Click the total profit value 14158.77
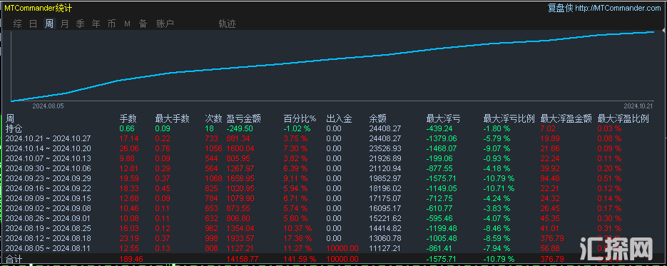 [x=243, y=259]
